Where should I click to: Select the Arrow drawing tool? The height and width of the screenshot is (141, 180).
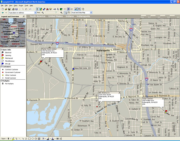point(23,139)
